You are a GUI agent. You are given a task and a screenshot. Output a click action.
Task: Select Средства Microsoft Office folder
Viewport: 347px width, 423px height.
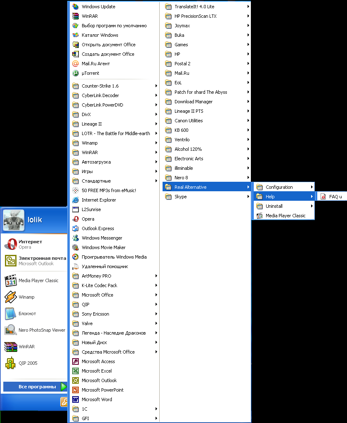click(x=115, y=352)
